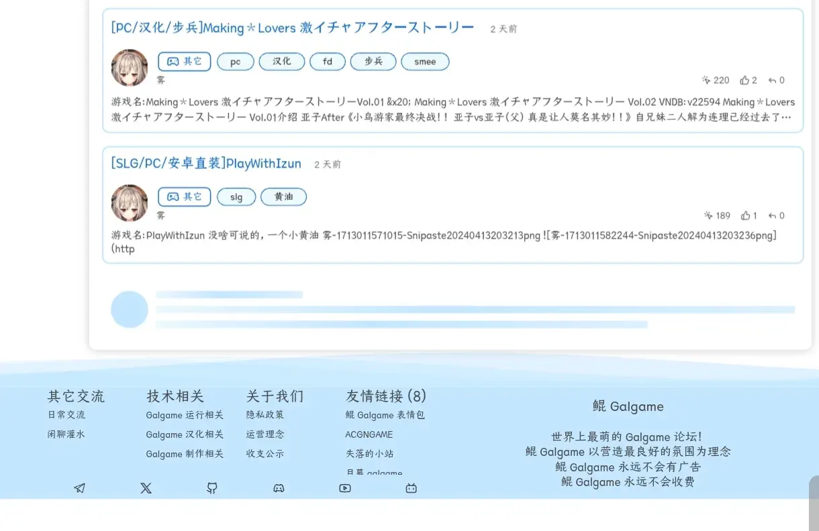Select the 步兵 tag
The width and height of the screenshot is (819, 531).
coord(373,62)
